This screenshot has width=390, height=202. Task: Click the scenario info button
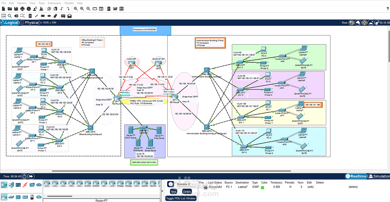tap(171, 184)
